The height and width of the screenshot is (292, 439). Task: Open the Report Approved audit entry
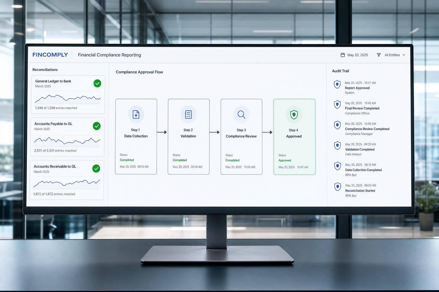(x=355, y=88)
